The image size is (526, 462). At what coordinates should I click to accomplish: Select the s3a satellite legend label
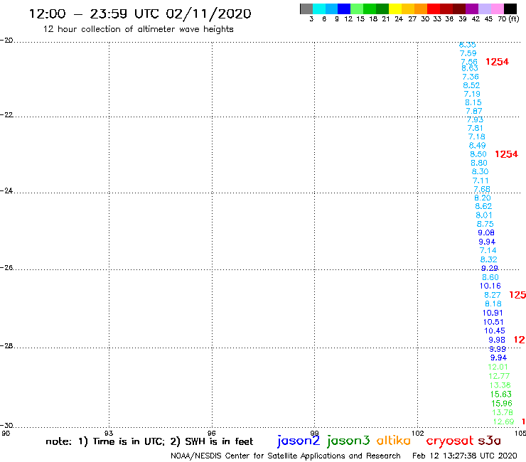click(x=490, y=440)
